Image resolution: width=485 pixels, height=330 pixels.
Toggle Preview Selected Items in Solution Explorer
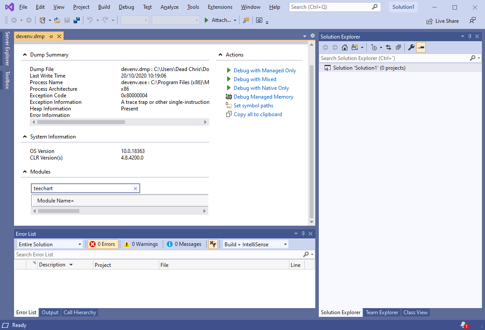coord(421,47)
